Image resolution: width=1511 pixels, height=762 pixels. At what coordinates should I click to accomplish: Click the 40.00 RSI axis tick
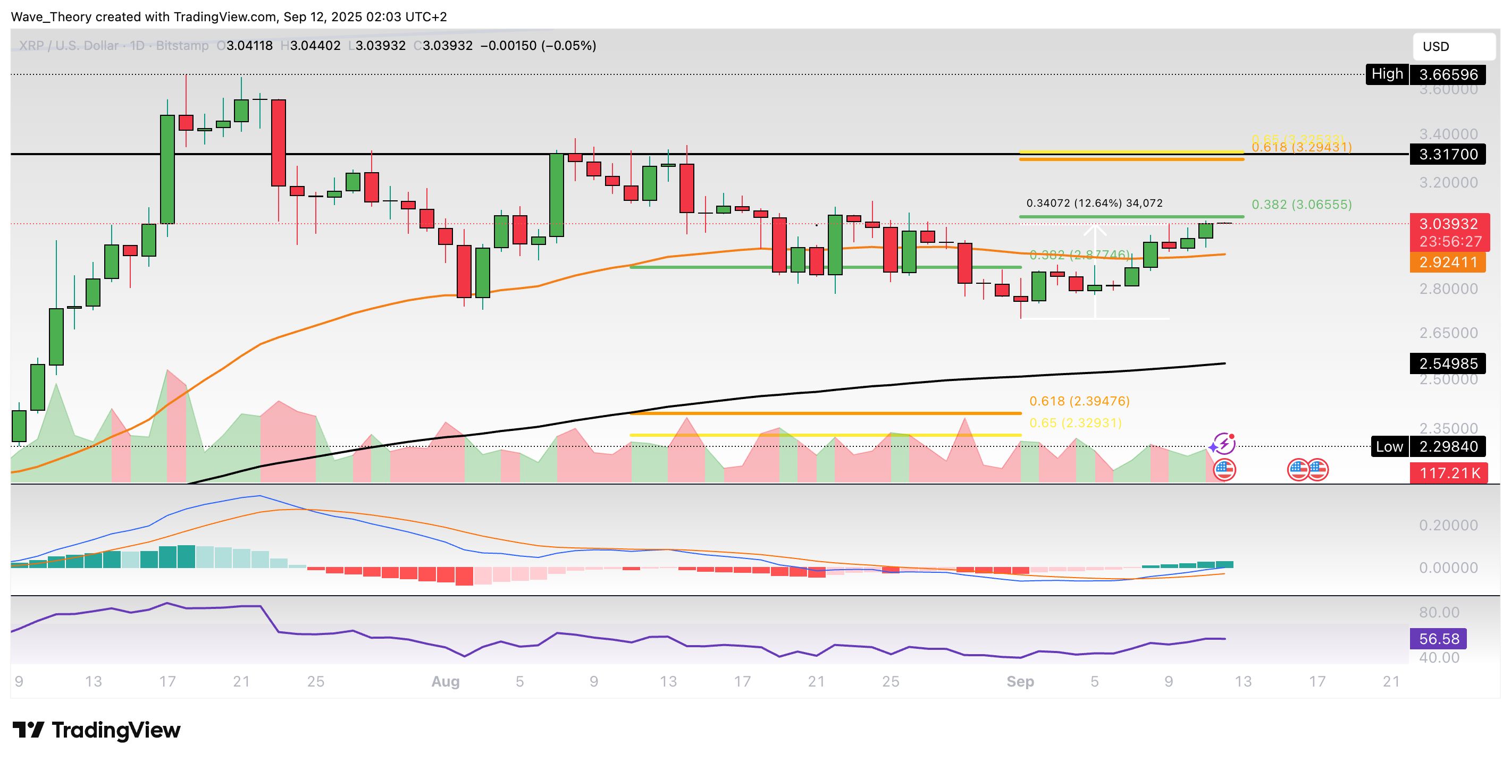click(x=1439, y=658)
